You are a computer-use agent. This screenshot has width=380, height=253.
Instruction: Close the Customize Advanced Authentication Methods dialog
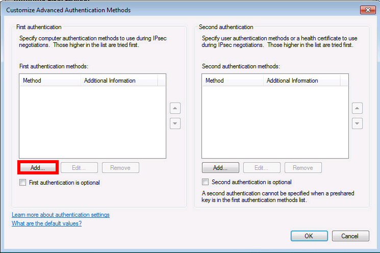tap(368, 10)
